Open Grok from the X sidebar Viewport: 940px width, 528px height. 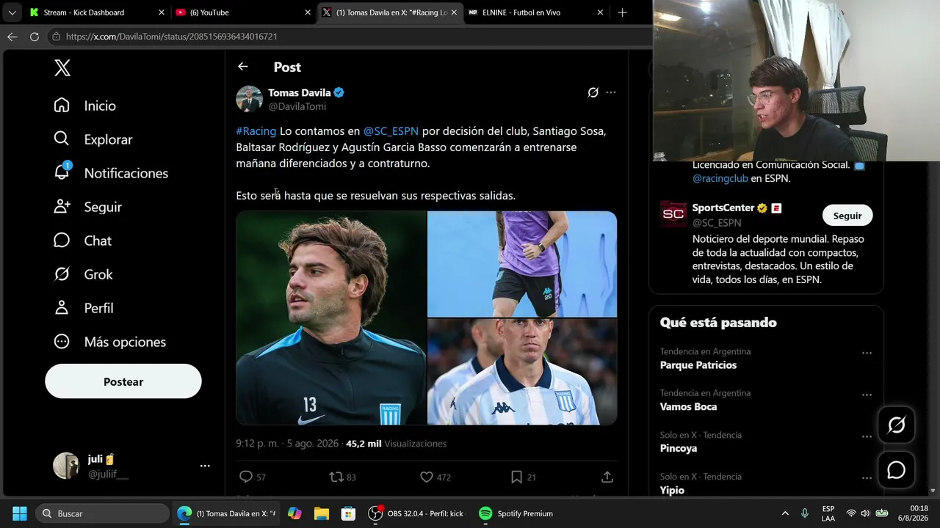84,274
